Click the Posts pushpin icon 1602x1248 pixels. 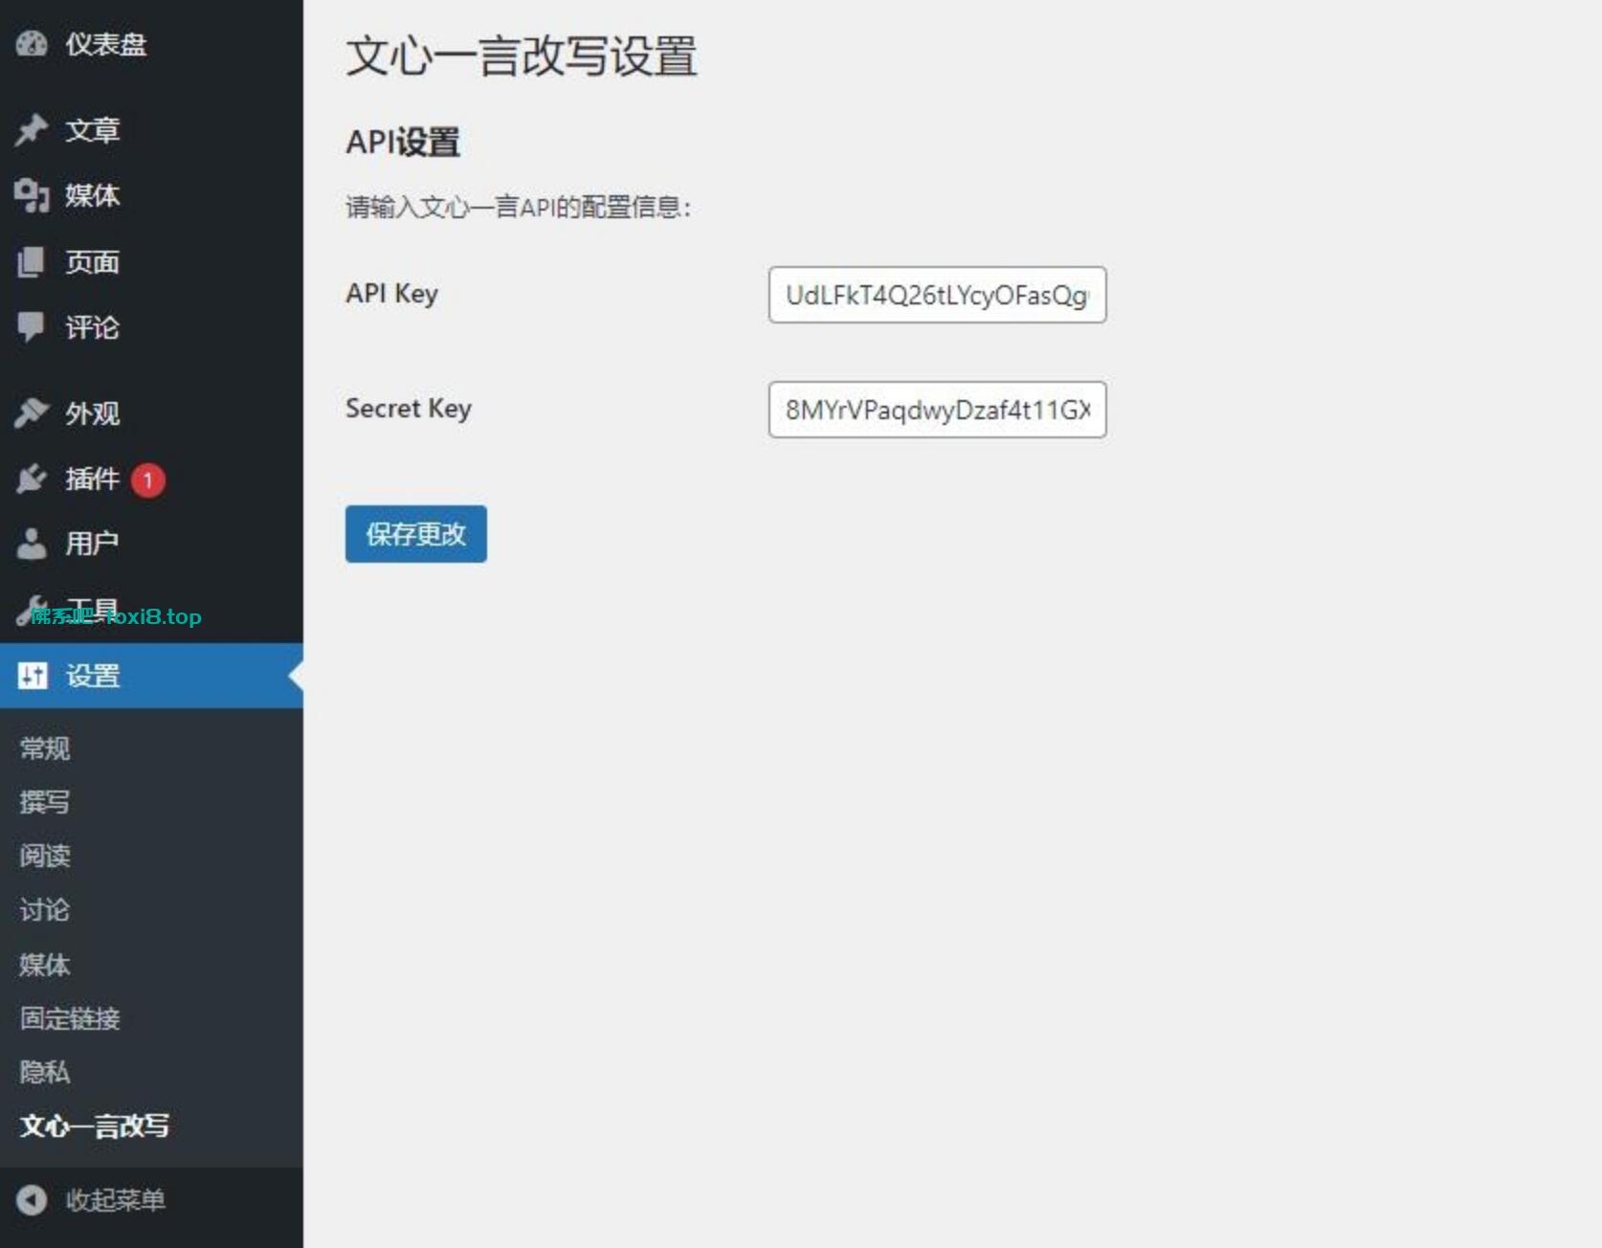pyautogui.click(x=32, y=129)
